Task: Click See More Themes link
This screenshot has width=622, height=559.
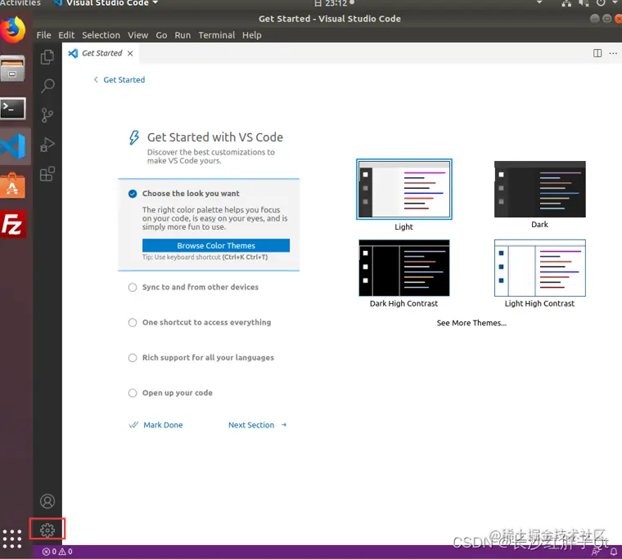Action: 471,323
